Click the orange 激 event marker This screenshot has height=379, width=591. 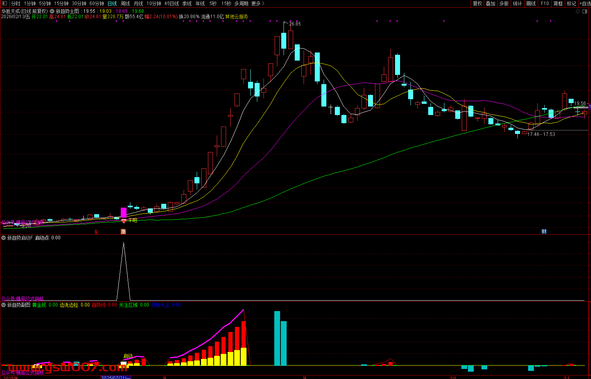(123, 232)
